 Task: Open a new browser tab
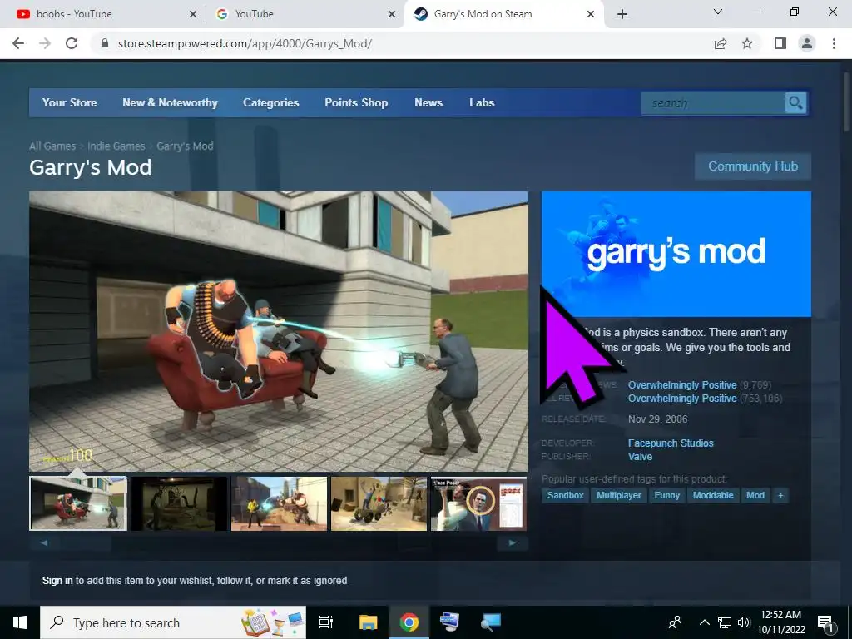(622, 14)
